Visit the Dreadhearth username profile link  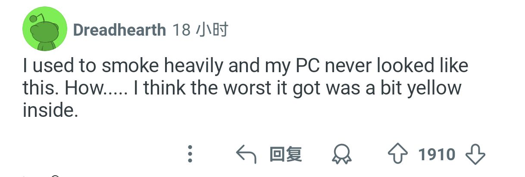point(119,30)
